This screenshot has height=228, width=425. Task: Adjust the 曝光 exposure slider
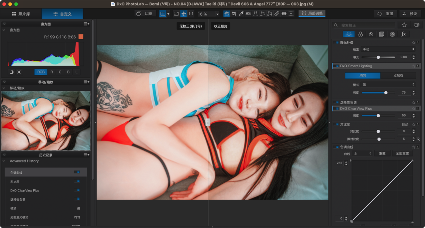(x=378, y=57)
